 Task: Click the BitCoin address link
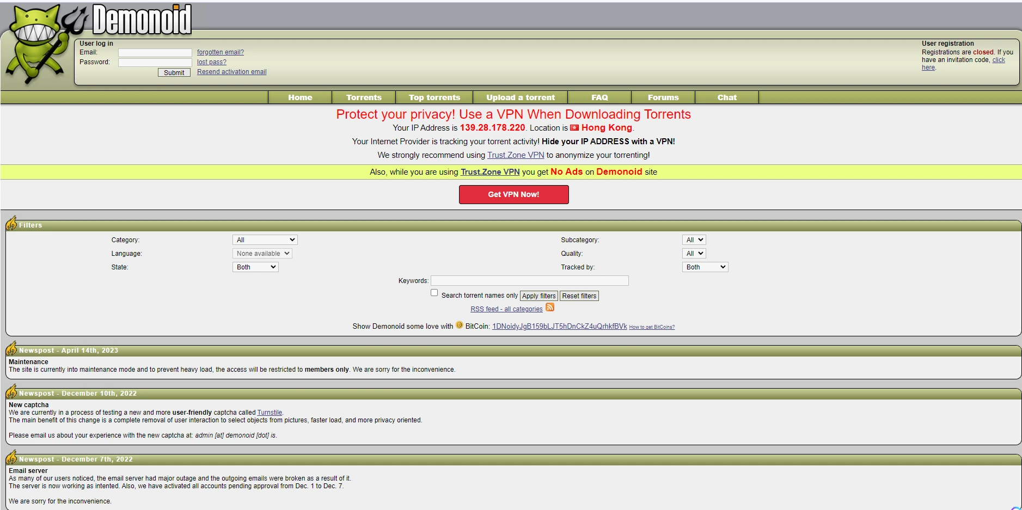coord(560,327)
